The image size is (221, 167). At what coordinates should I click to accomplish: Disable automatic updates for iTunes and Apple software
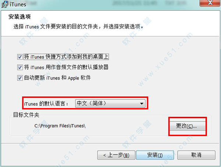(x=20, y=78)
